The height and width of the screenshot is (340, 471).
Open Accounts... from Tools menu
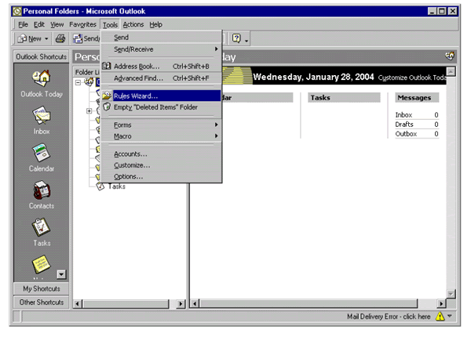[161, 154]
